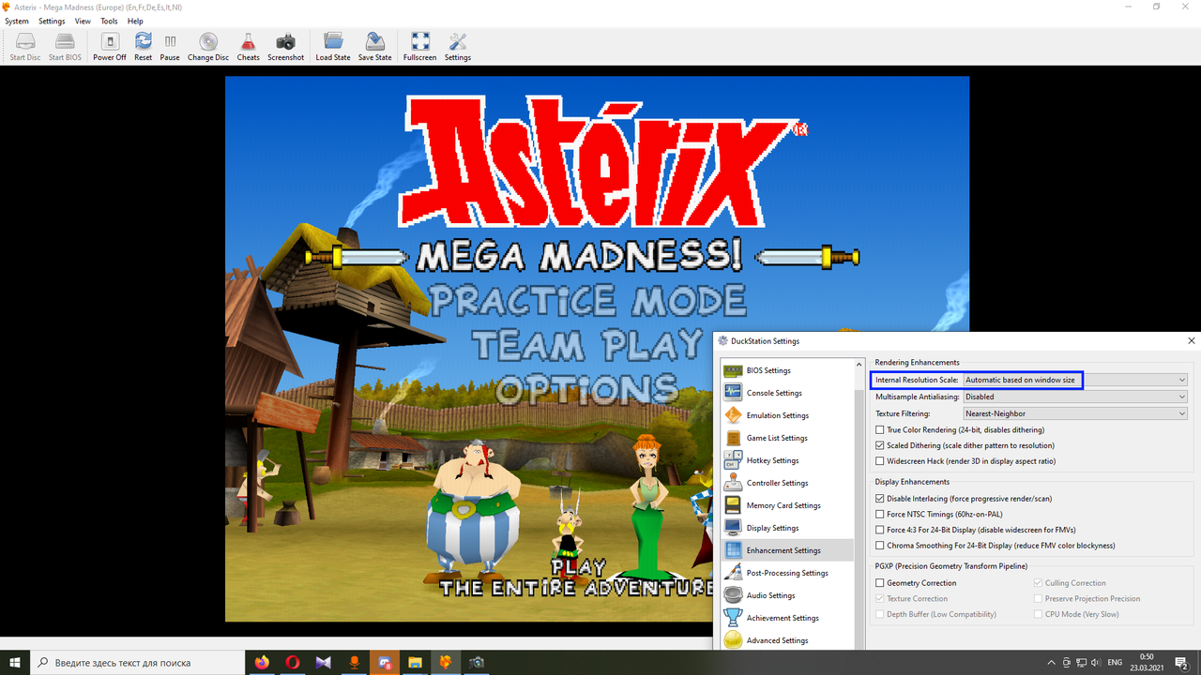Open Post-Processing Settings category
Viewport: 1201px width, 675px height.
(787, 573)
